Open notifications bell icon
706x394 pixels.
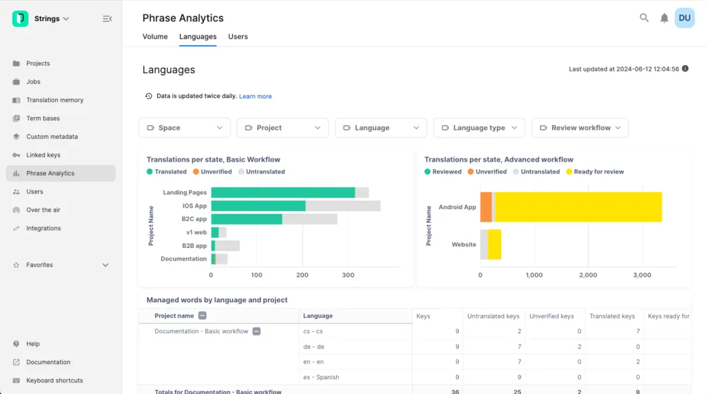(x=664, y=18)
